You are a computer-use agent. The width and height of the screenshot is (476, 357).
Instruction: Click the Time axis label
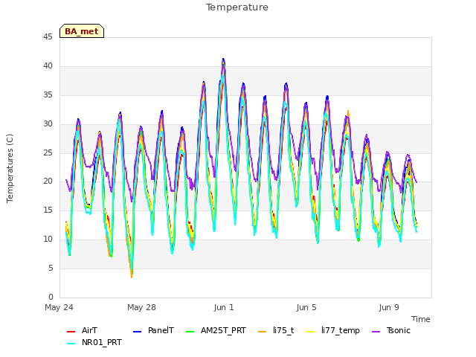[421, 319]
